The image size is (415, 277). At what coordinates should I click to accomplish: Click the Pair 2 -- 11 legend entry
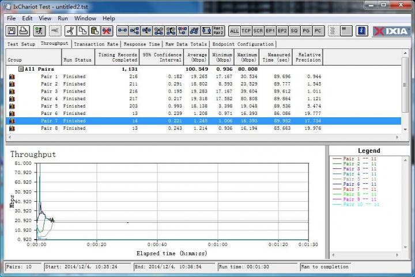354,164
